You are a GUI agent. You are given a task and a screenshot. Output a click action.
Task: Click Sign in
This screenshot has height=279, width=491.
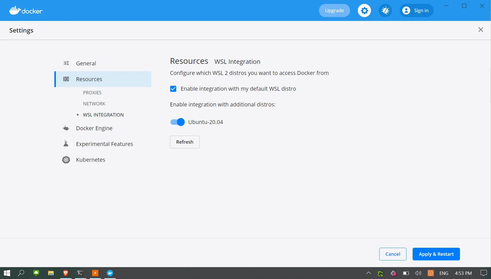click(x=416, y=11)
